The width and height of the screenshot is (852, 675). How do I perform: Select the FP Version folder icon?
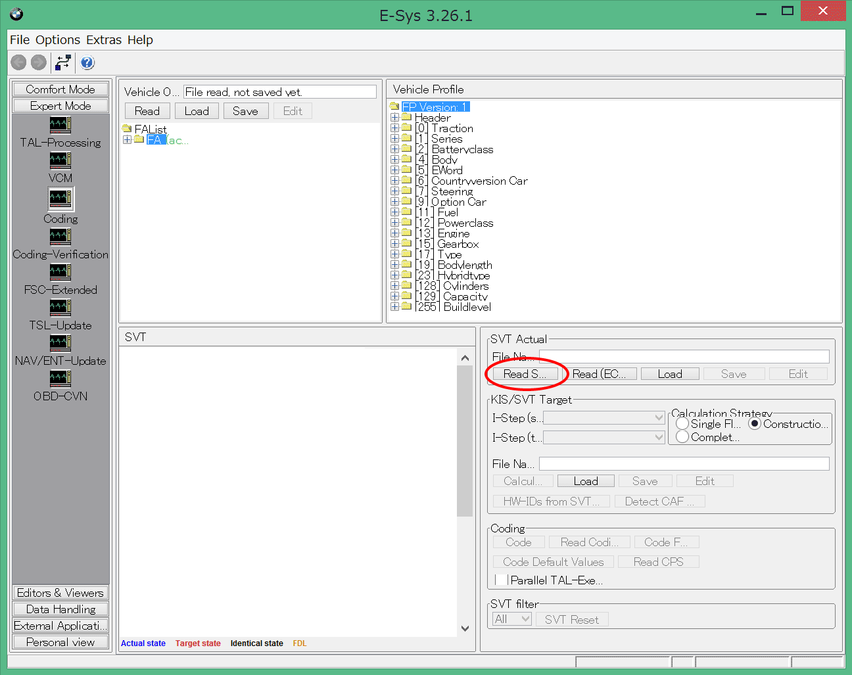tap(394, 106)
